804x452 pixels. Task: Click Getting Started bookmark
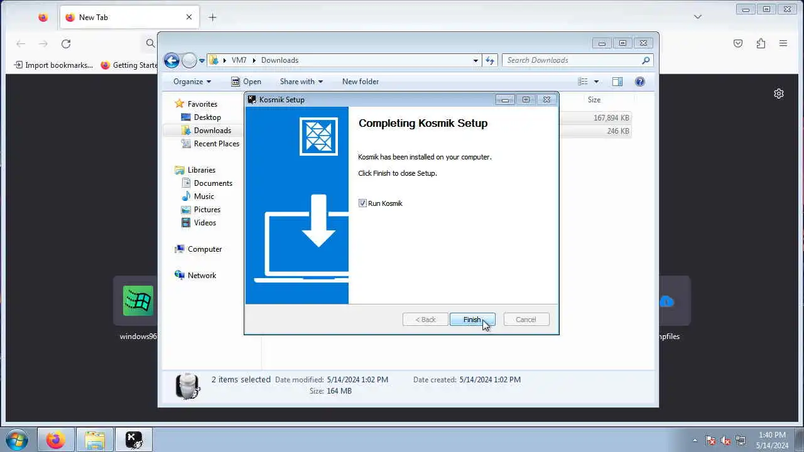point(129,65)
